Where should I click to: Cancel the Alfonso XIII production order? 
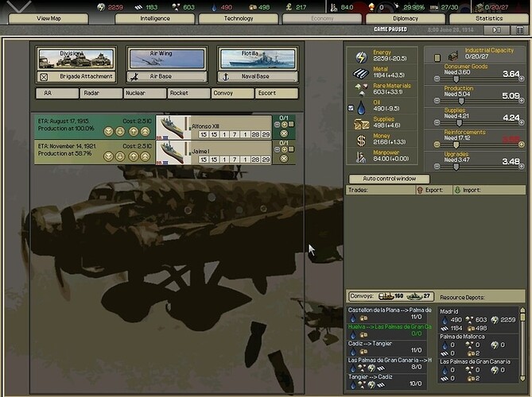(285, 133)
